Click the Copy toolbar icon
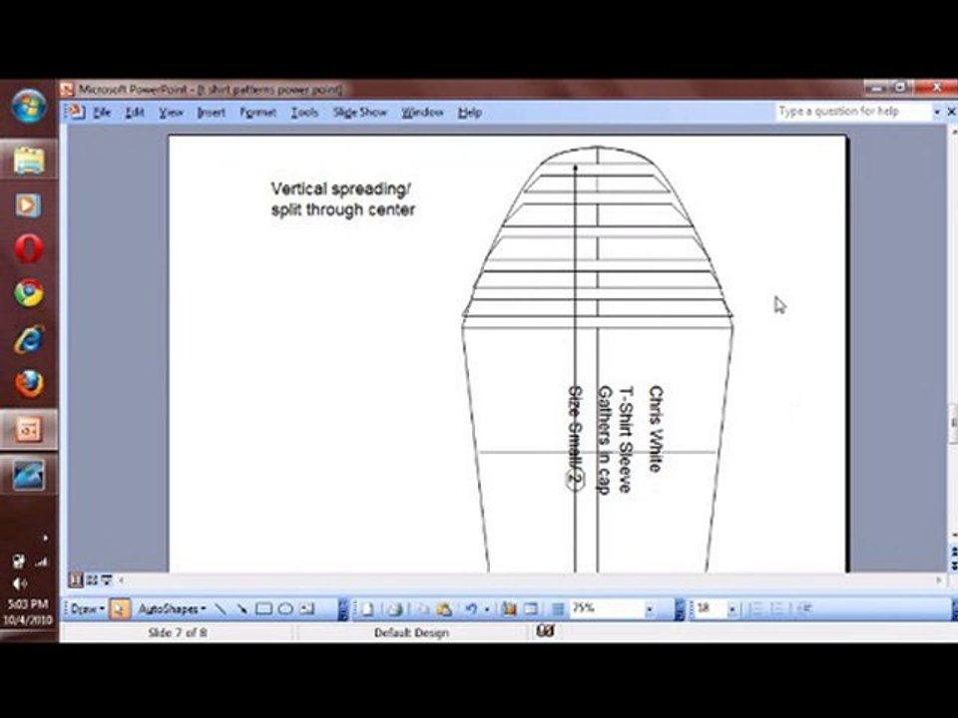The height and width of the screenshot is (718, 958). click(423, 609)
